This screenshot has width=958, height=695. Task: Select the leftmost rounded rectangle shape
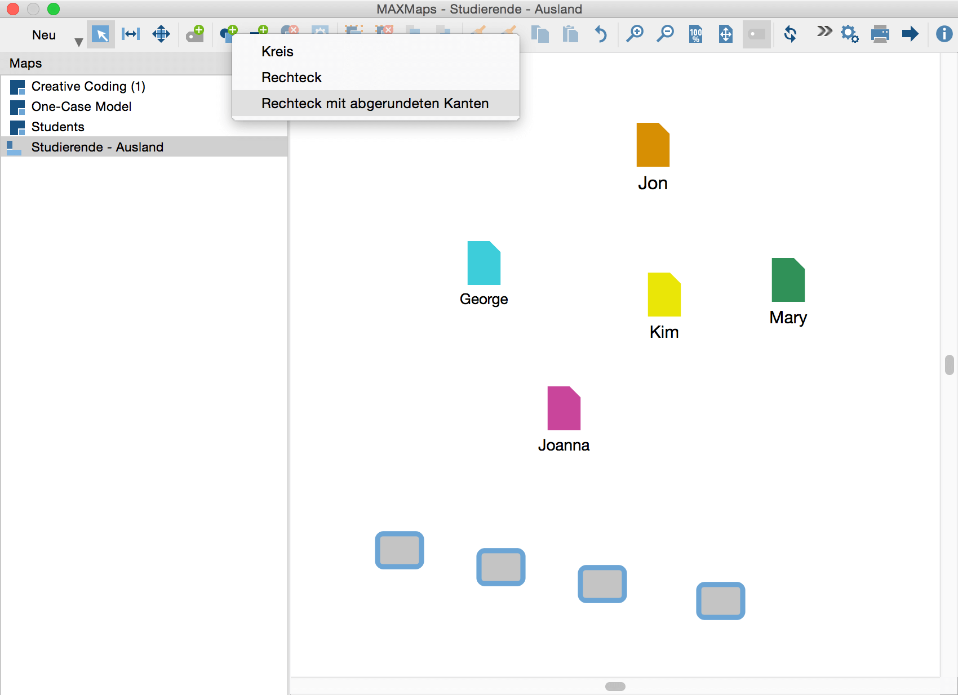[x=400, y=550]
